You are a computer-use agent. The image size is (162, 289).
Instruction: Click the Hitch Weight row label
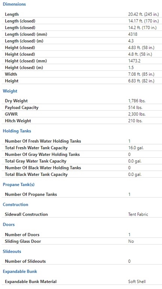18,121
